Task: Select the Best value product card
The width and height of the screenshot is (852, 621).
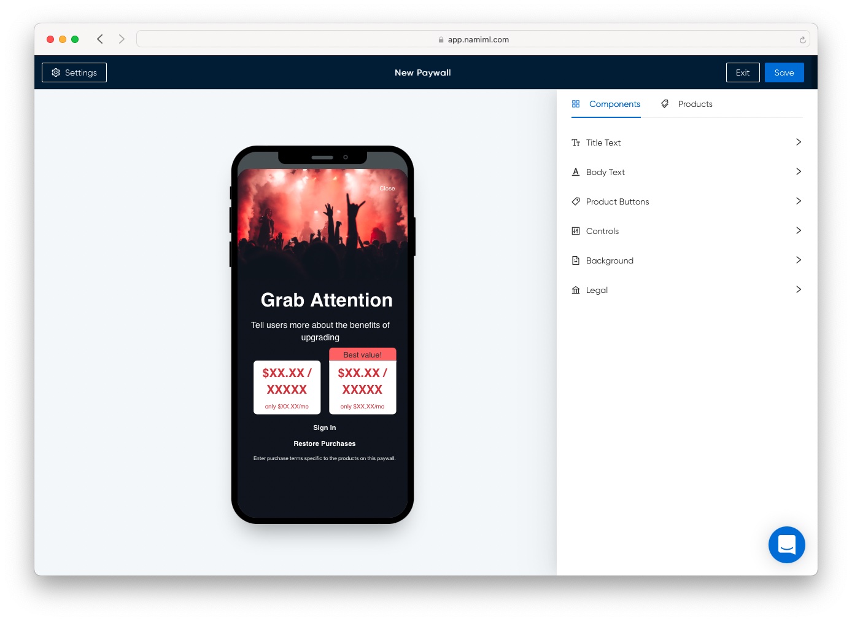Action: tap(362, 381)
